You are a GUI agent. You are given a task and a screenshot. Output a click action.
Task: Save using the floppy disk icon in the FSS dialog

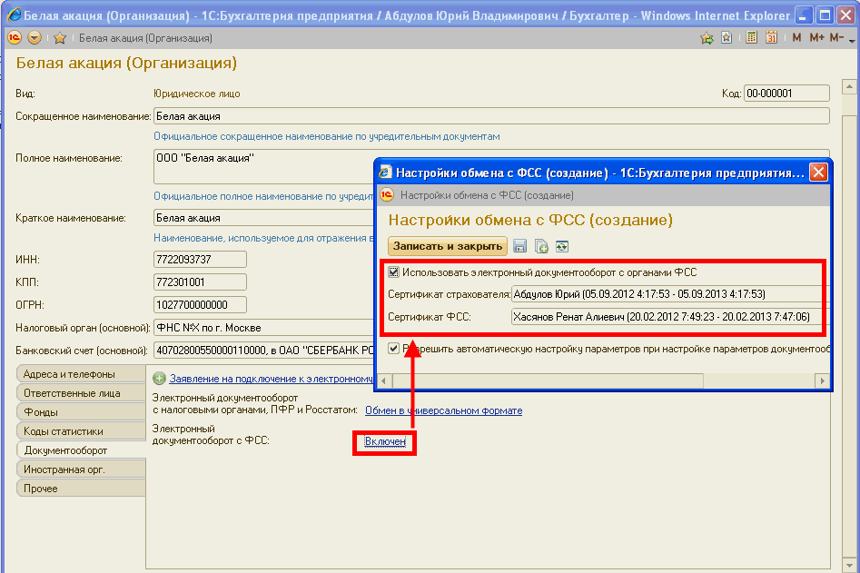[520, 246]
